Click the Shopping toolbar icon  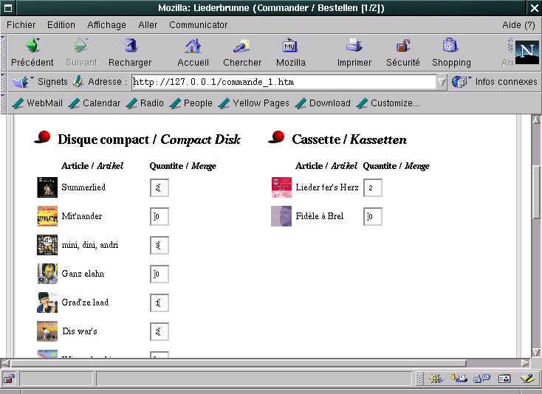point(450,46)
